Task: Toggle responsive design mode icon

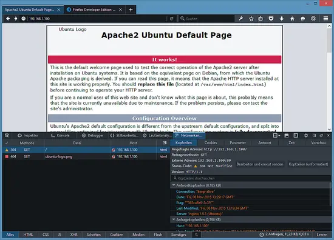Action: 296,135
